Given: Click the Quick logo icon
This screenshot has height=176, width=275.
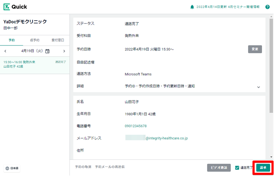Looking at the screenshot, I should point(7,7).
